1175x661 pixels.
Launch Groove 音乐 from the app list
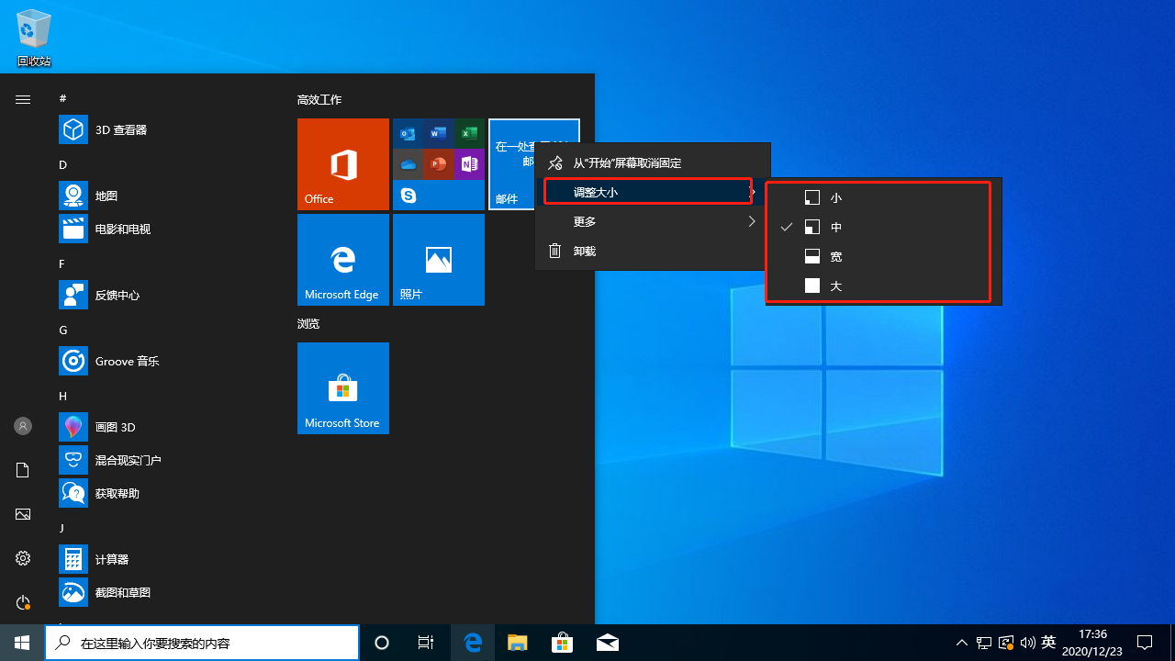tap(127, 361)
